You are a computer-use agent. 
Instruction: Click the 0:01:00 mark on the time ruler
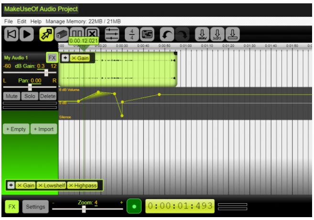point(185,46)
